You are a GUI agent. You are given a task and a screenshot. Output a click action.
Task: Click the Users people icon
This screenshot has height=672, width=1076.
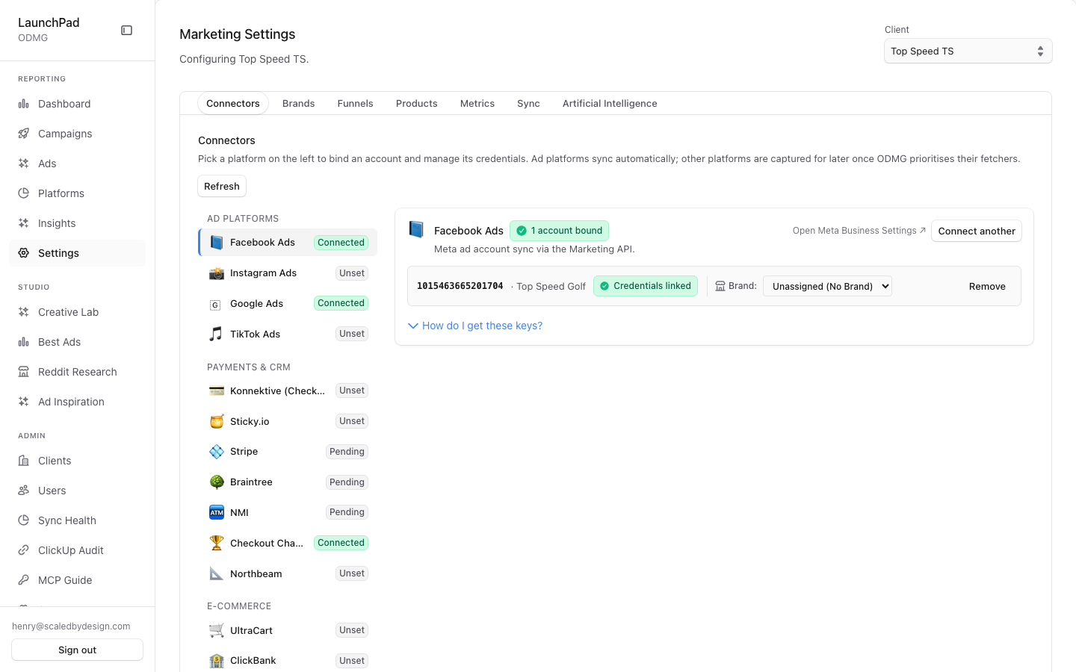coord(24,491)
